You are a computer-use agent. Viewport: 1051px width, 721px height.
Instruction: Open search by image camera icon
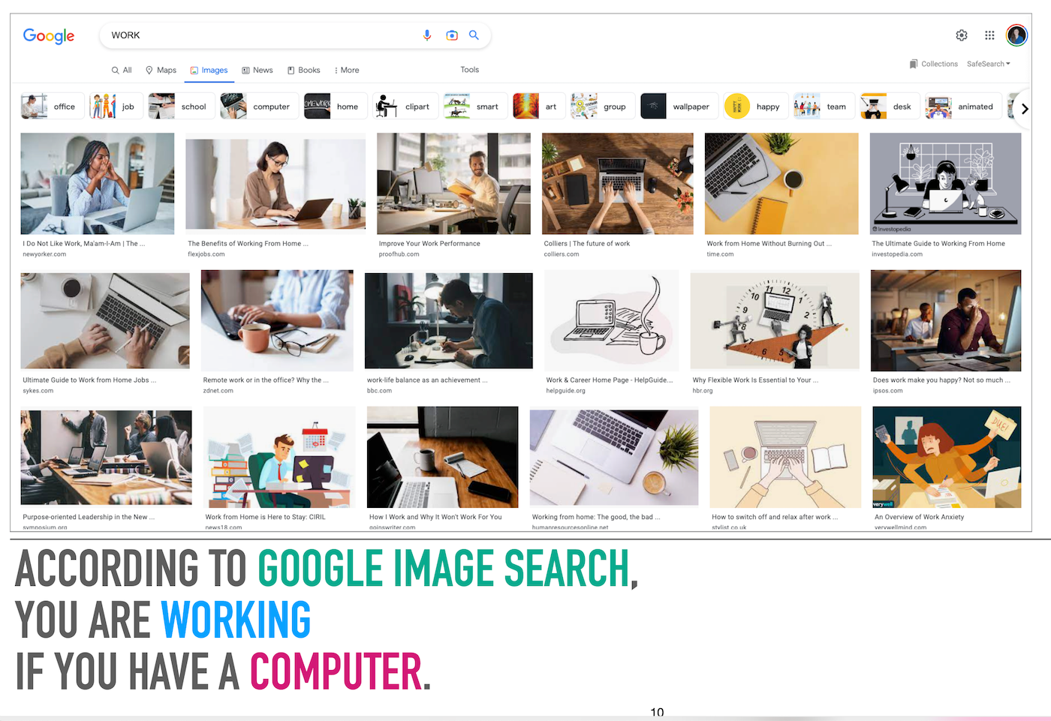tap(452, 35)
